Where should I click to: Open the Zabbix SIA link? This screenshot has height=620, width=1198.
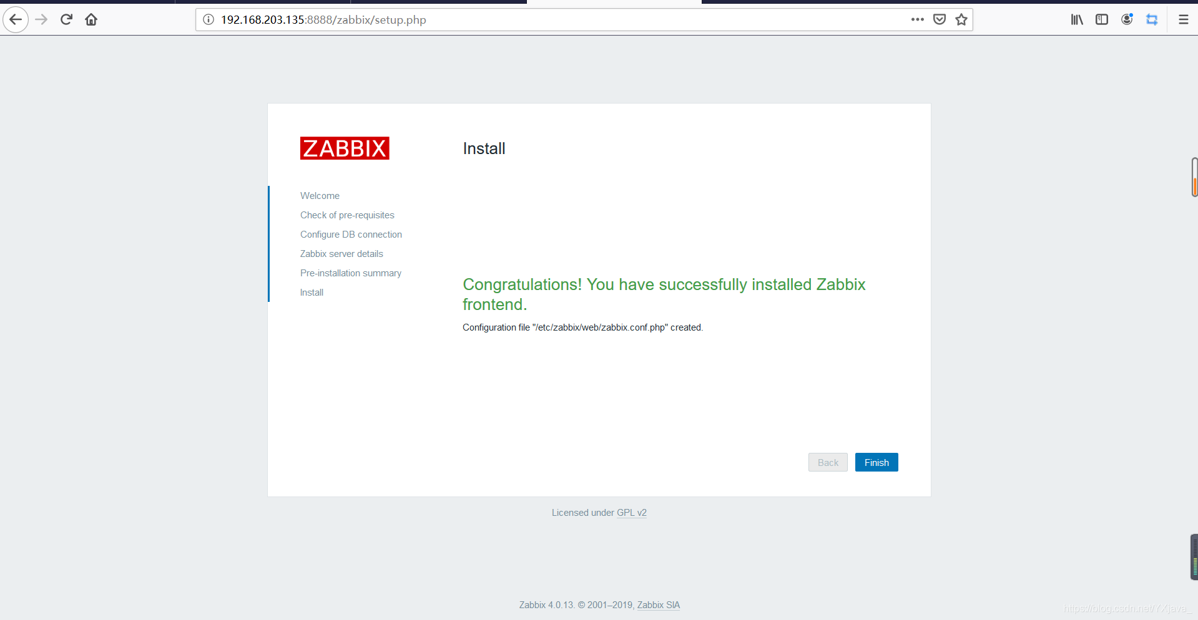coord(659,605)
